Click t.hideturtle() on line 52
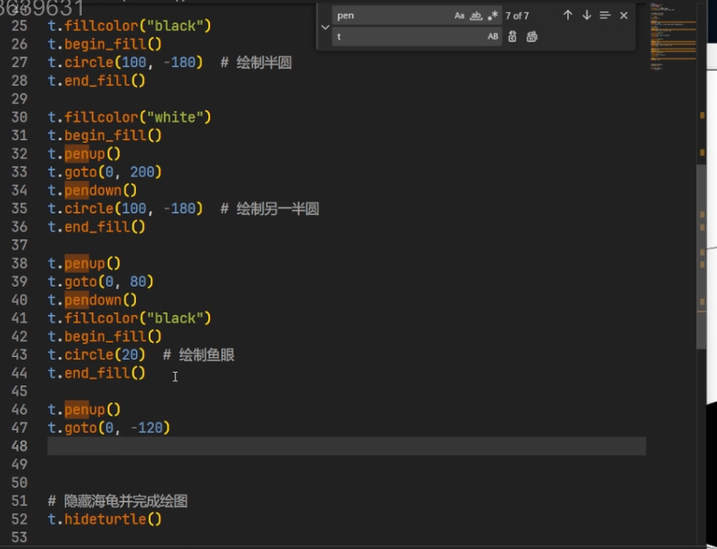 point(104,519)
